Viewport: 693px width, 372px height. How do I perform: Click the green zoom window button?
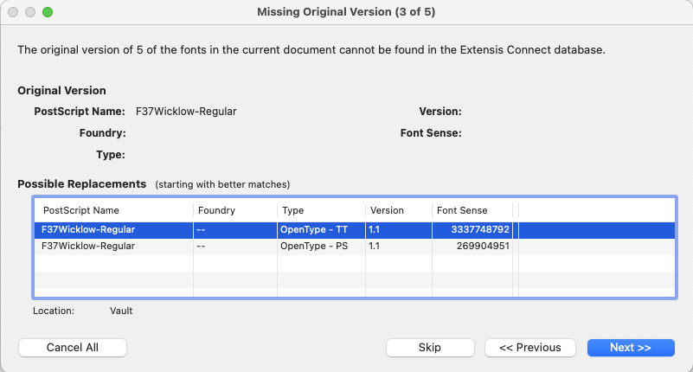tap(48, 12)
